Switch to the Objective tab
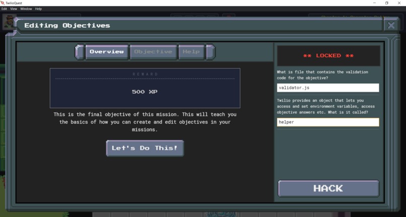The width and height of the screenshot is (406, 217). point(153,52)
